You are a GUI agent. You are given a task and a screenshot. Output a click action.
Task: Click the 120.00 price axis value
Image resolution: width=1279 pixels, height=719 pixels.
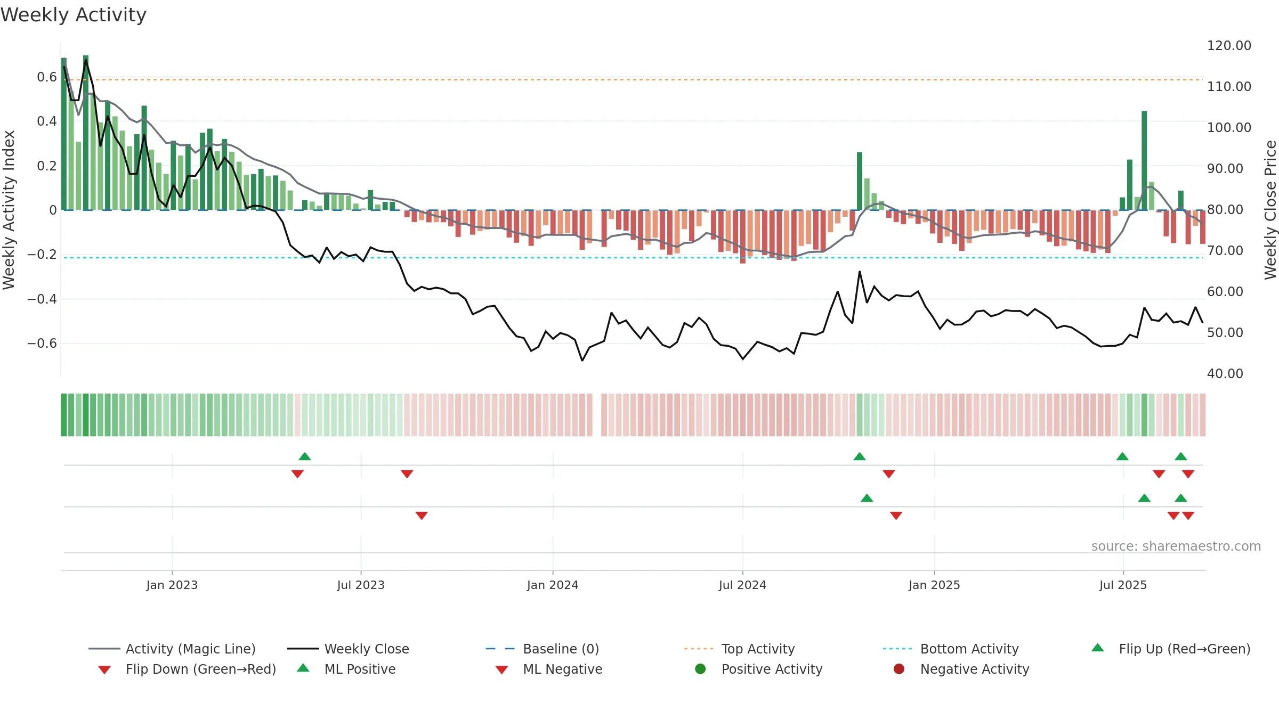[1229, 45]
